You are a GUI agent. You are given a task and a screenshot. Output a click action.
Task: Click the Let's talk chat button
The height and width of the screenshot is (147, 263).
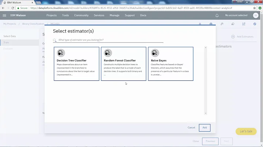click(246, 131)
